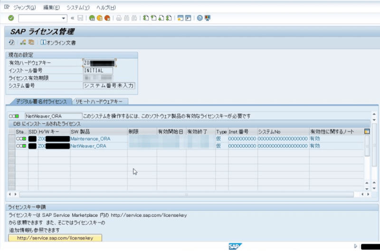The image size is (380, 252).
Task: Click the Type column header
Action: (x=222, y=131)
